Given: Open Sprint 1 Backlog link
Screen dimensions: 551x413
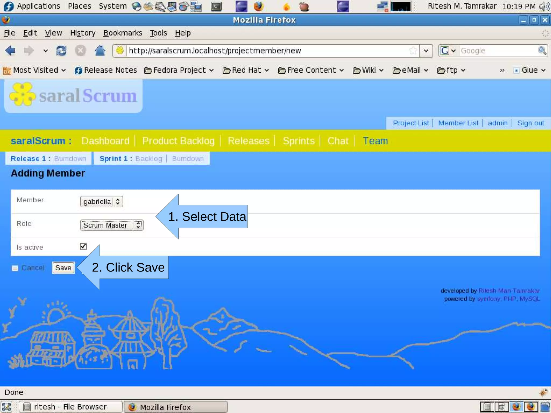Looking at the screenshot, I should 149,158.
